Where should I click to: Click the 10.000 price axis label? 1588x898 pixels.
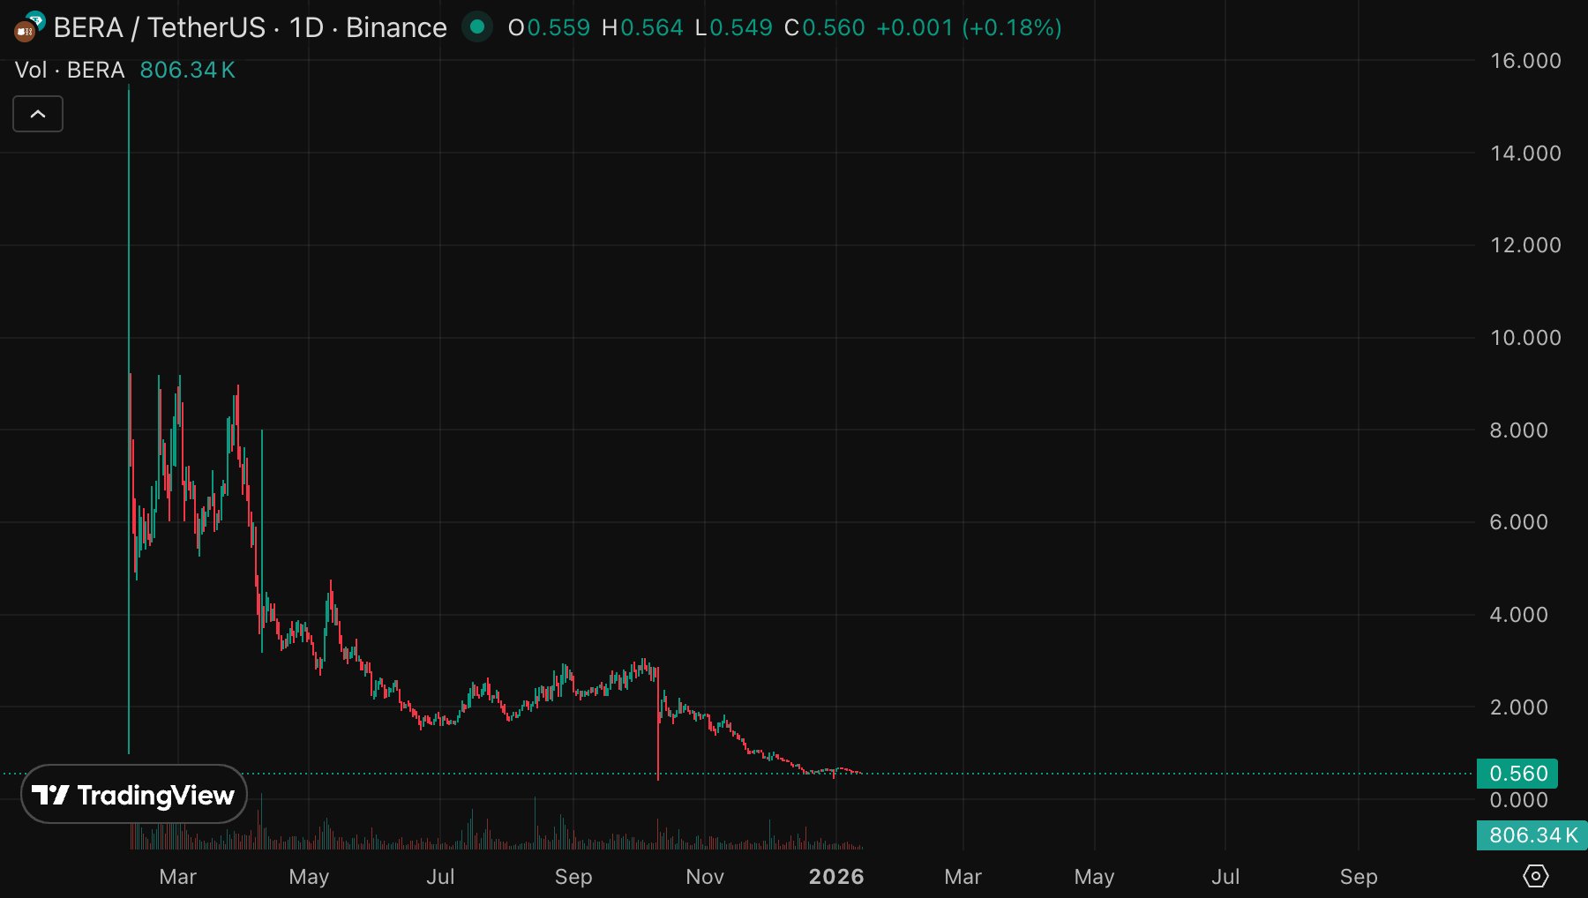[1525, 338]
